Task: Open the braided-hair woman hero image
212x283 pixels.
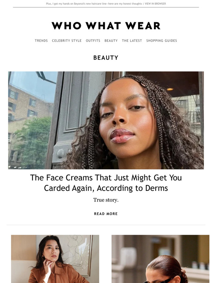Action: tap(106, 120)
